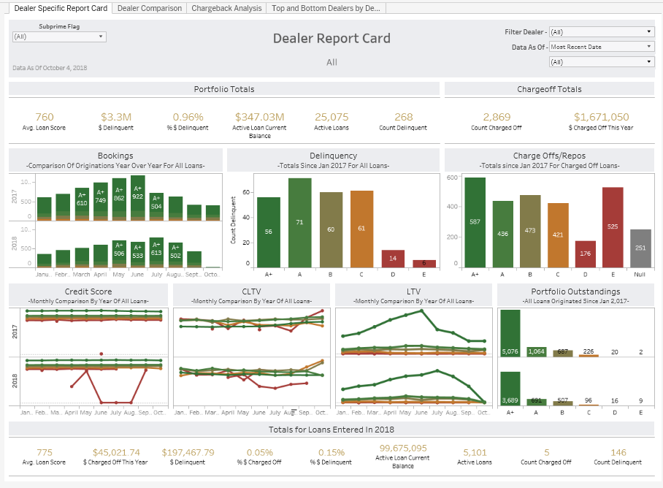This screenshot has height=488, width=663.
Task: Expand the Data As Of date dropdown
Action: (x=601, y=47)
